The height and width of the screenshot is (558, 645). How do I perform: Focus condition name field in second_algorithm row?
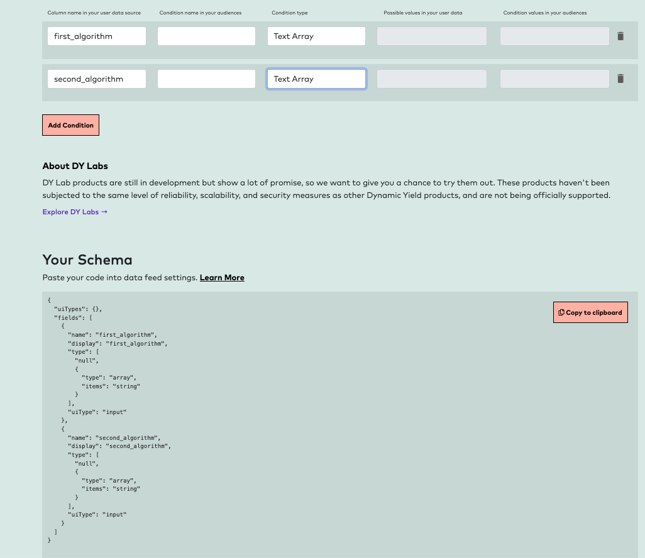[x=206, y=79]
